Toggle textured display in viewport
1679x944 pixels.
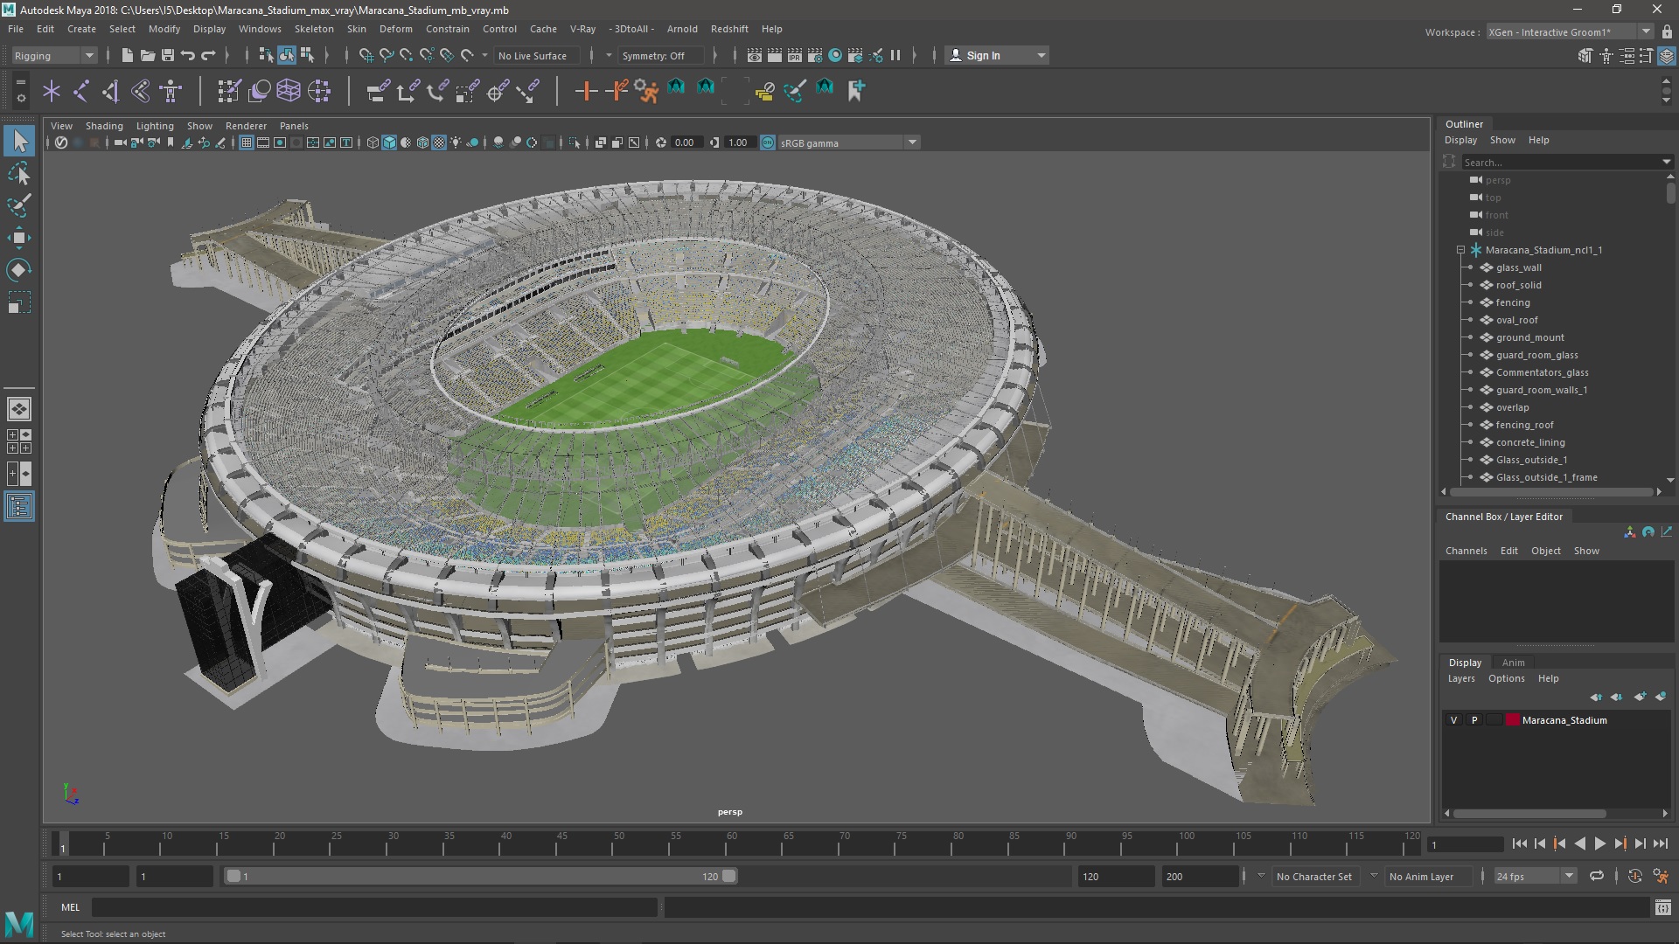pyautogui.click(x=439, y=142)
